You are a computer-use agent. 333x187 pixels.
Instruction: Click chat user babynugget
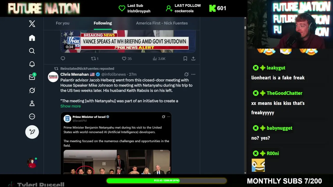tap(279, 128)
